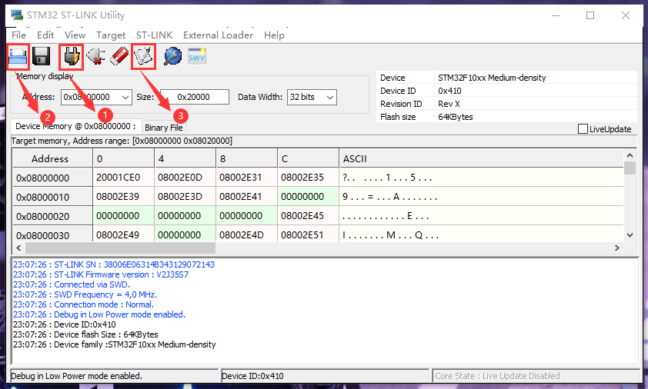Open the Help menu
Viewport: 648px width, 389px height.
(275, 35)
